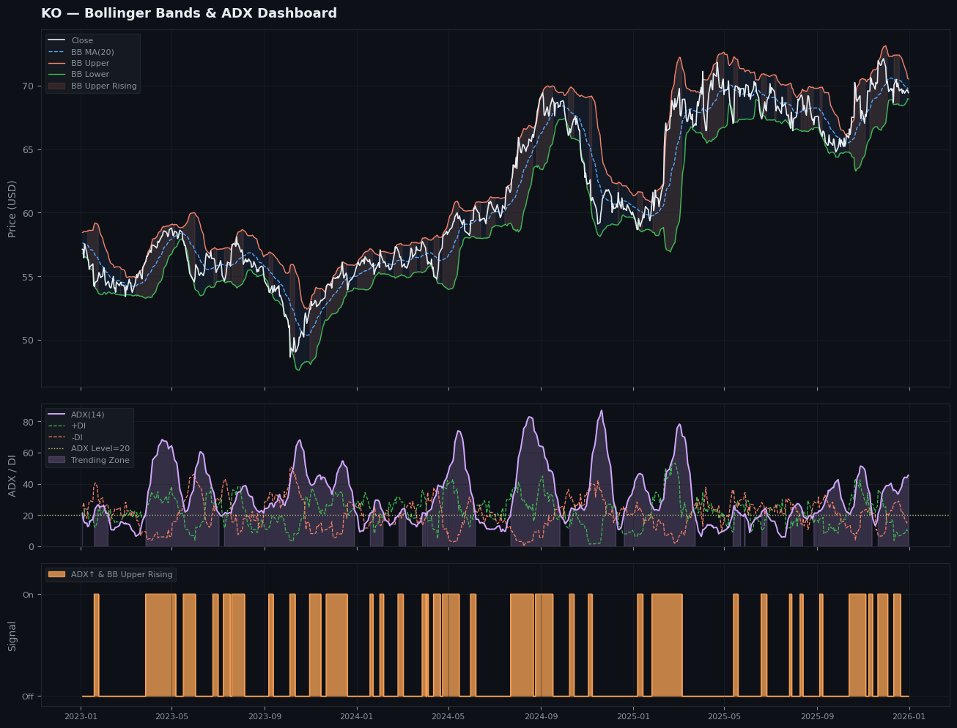This screenshot has width=957, height=728.
Task: Click the 2023-01 date tick
Action: tap(81, 717)
